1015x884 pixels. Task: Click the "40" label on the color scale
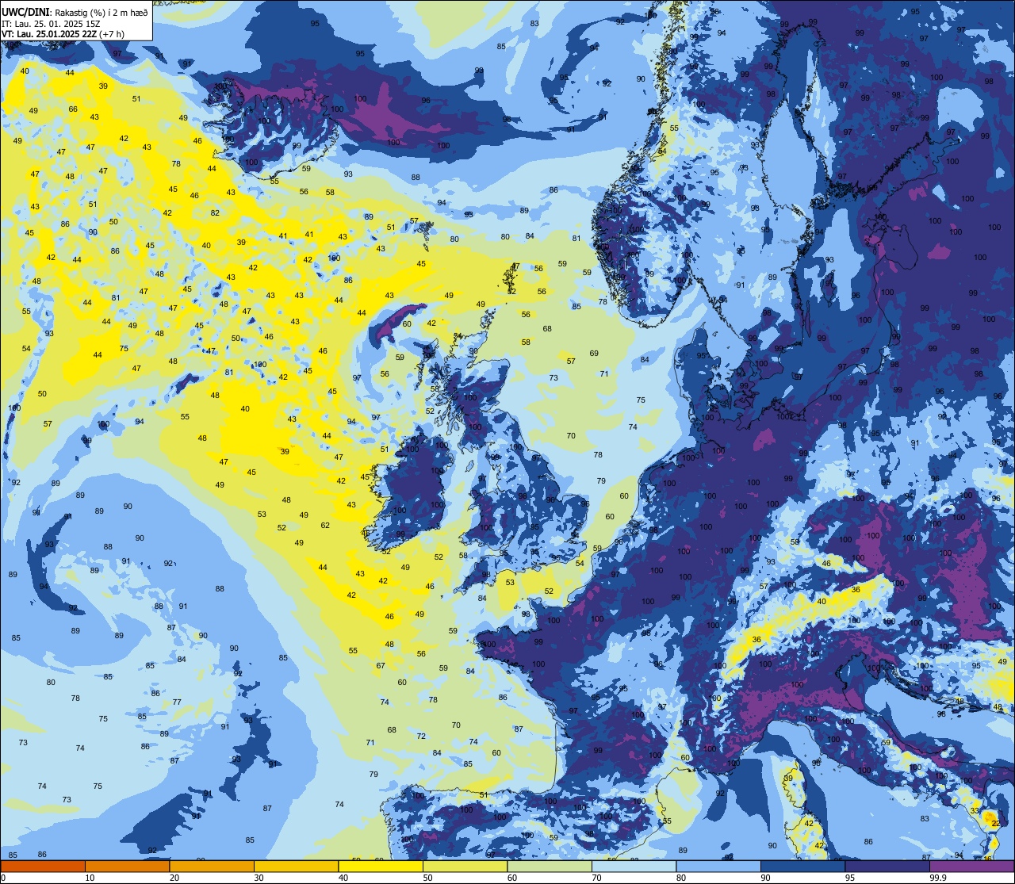tap(343, 878)
